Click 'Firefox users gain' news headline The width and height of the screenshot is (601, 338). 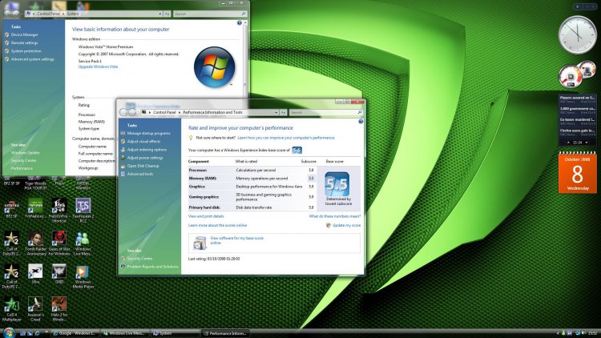577,131
